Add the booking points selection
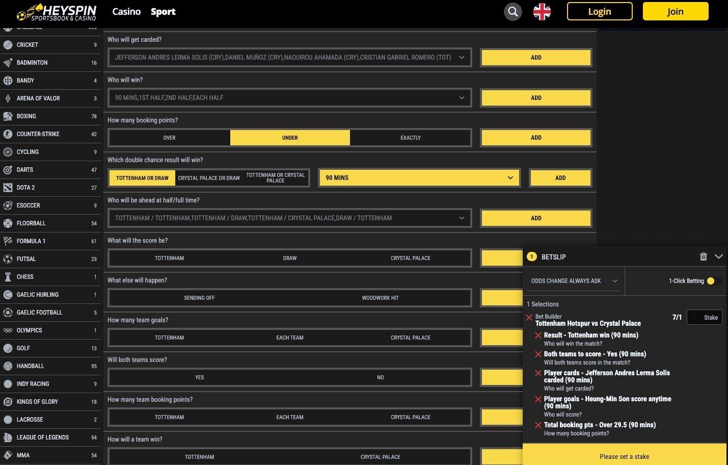 tap(536, 138)
